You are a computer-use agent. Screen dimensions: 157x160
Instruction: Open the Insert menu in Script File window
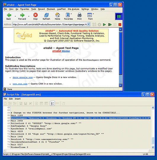click(x=18, y=99)
